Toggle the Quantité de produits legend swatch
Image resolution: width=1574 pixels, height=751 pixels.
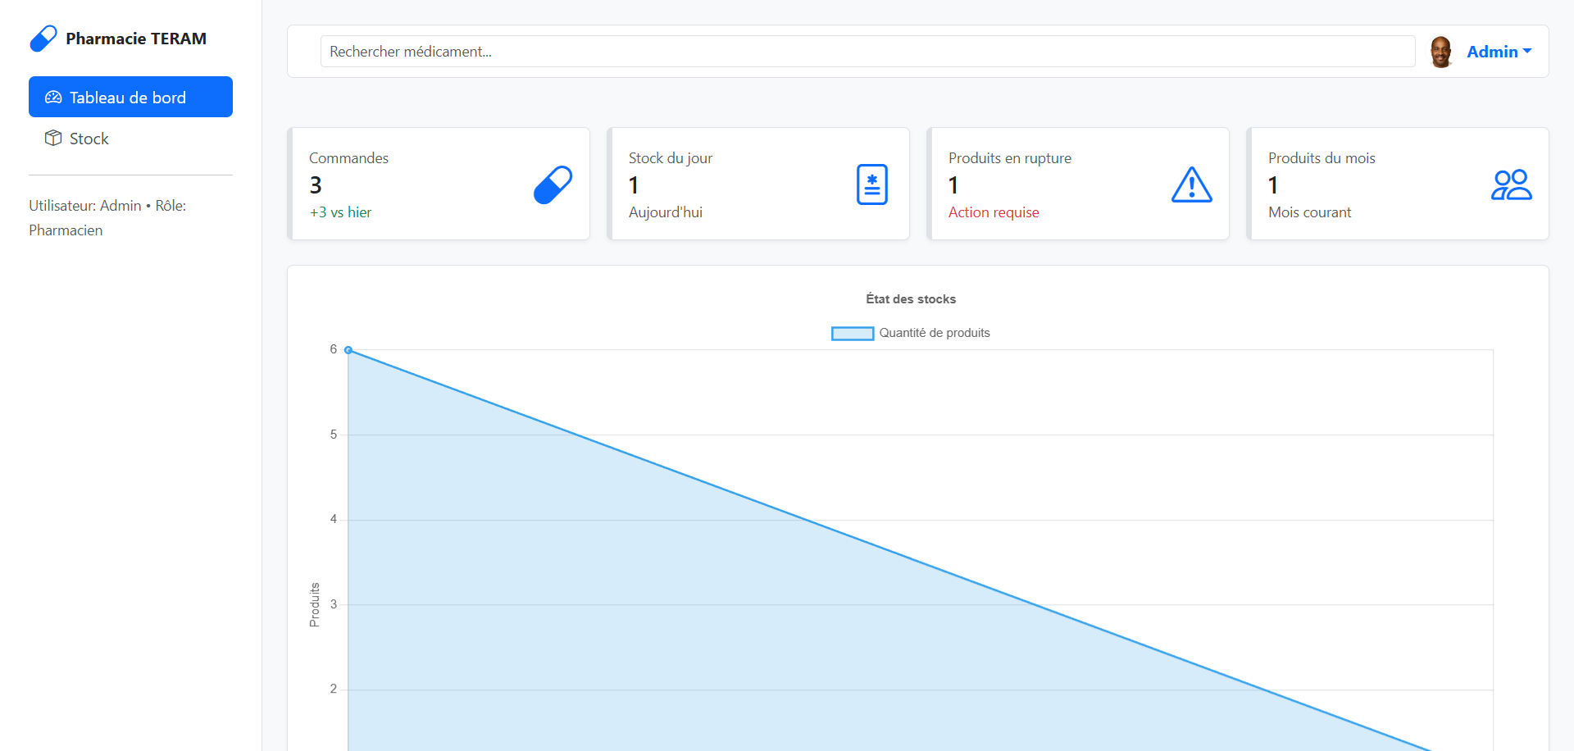tap(852, 333)
